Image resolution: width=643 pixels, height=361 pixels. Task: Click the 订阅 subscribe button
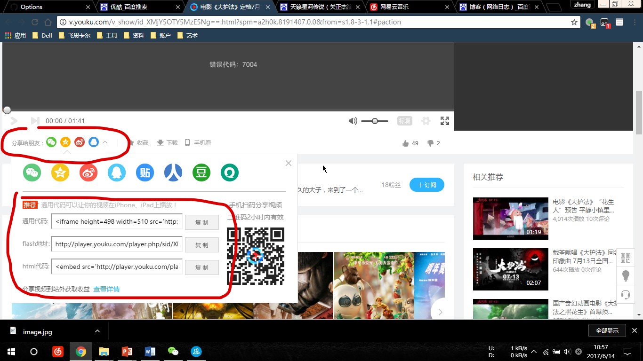pyautogui.click(x=426, y=185)
